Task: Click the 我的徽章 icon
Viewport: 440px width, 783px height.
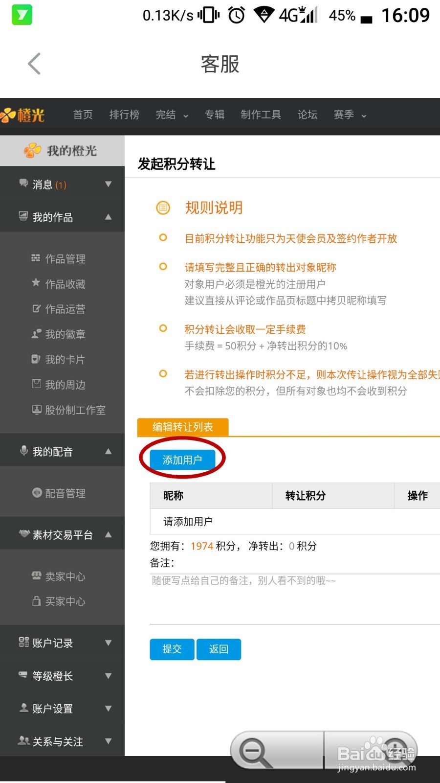Action: [36, 334]
